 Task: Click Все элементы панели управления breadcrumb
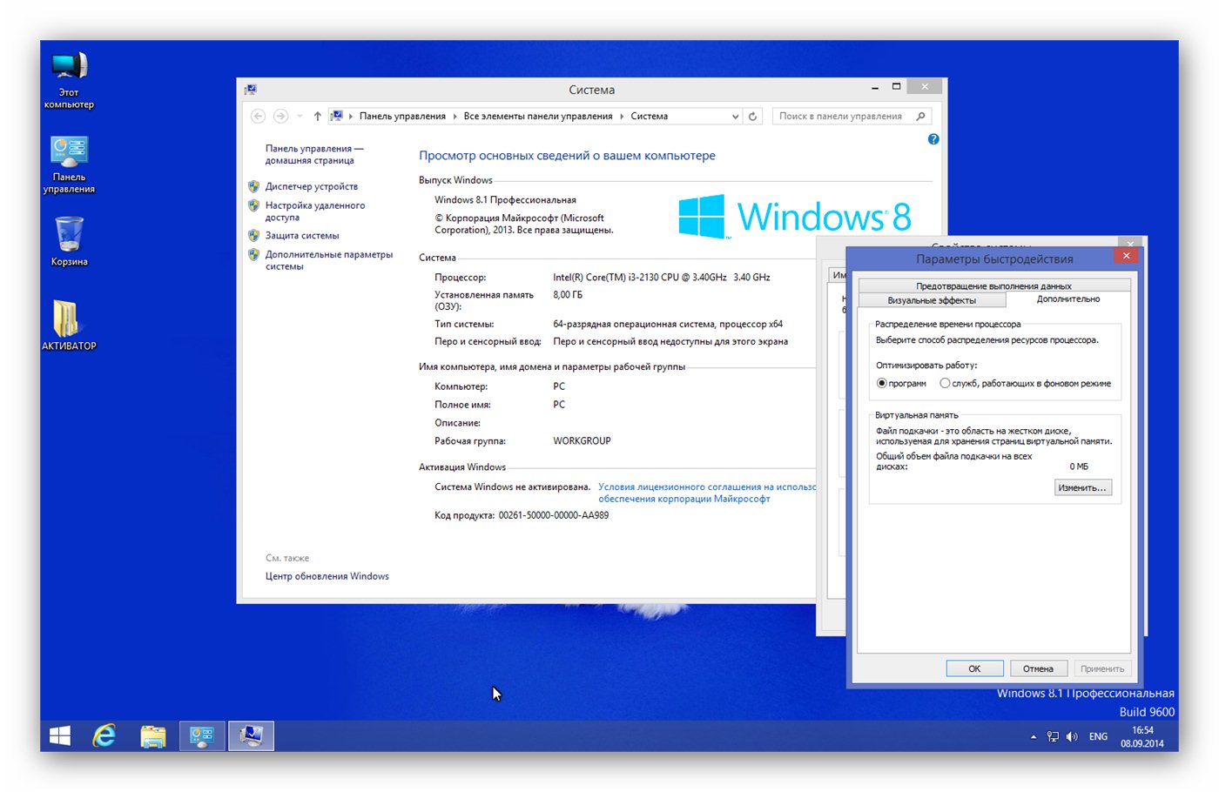(538, 116)
